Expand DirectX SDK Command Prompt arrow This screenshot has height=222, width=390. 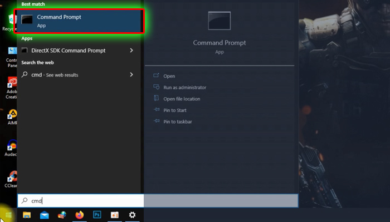131,51
